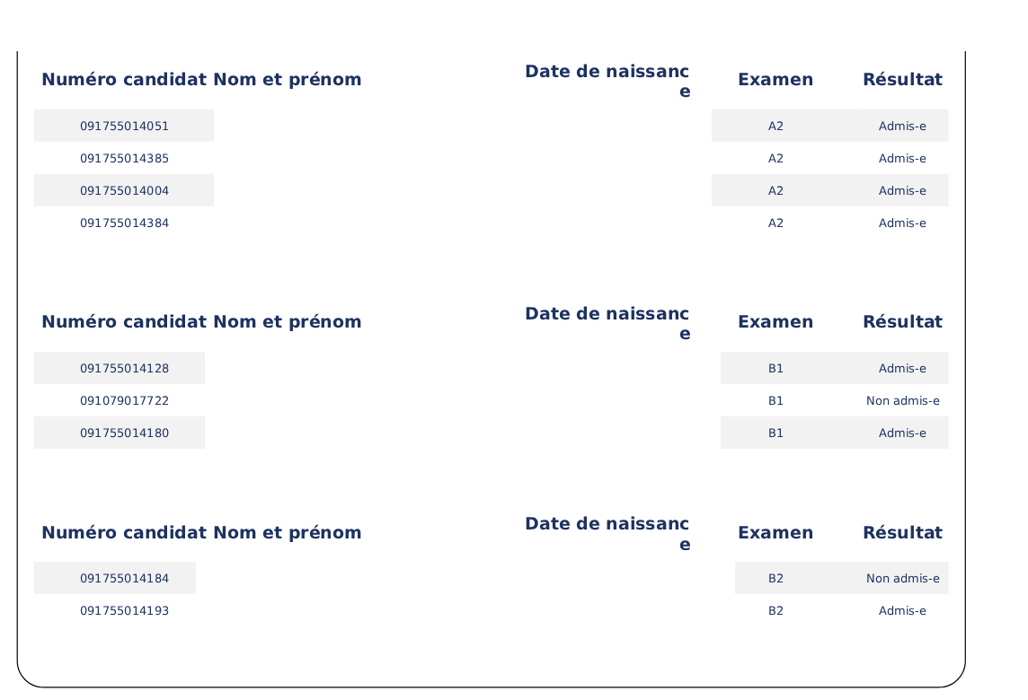
Task: Click "Numéro candidat" header of the A2 table
Action: [x=124, y=80]
